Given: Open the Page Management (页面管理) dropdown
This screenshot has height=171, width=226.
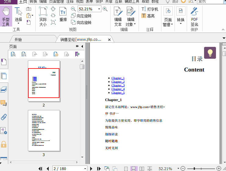Looking at the screenshot, I should (x=168, y=16).
